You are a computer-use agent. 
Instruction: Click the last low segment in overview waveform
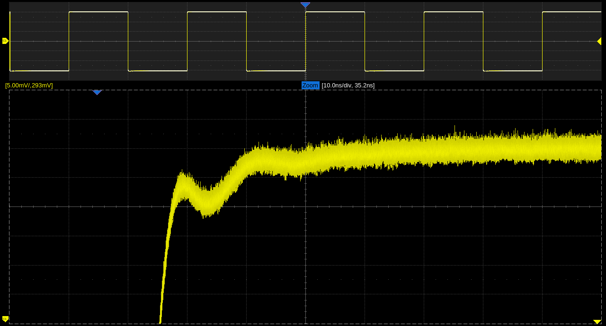click(512, 70)
